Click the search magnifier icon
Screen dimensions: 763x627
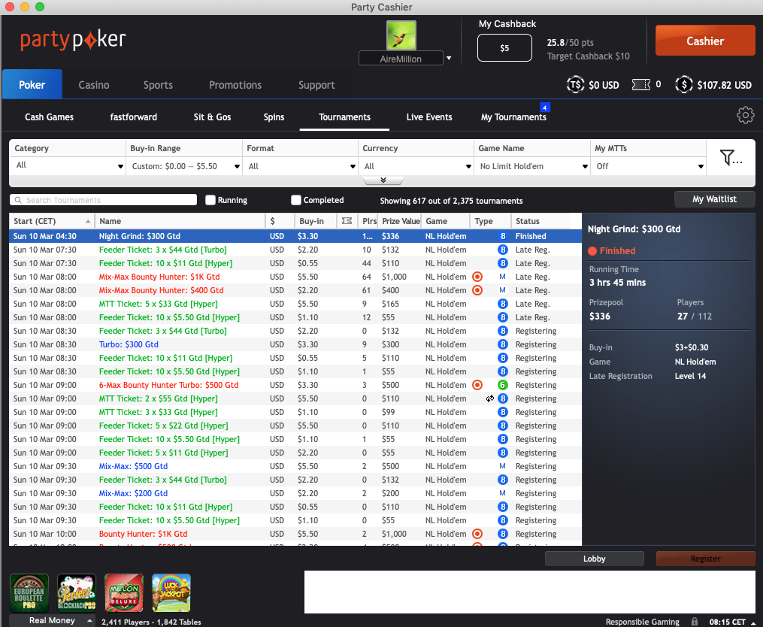point(18,200)
